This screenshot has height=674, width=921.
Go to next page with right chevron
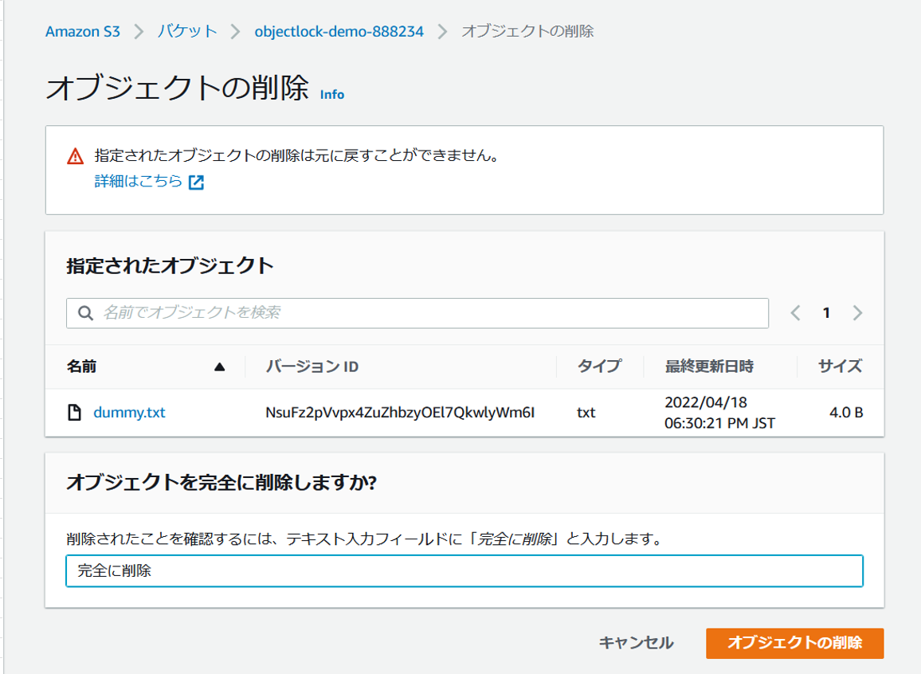point(857,313)
